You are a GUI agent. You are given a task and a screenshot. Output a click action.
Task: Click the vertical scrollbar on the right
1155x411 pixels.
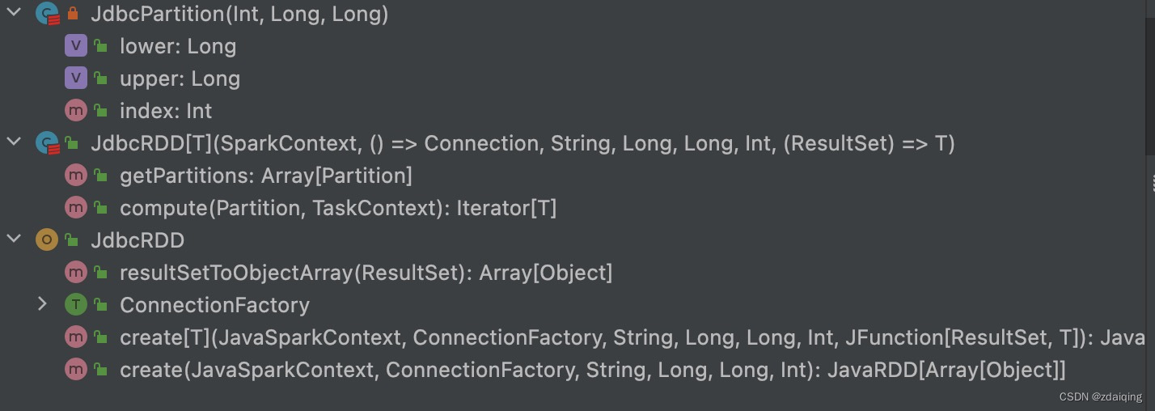coord(1149,77)
